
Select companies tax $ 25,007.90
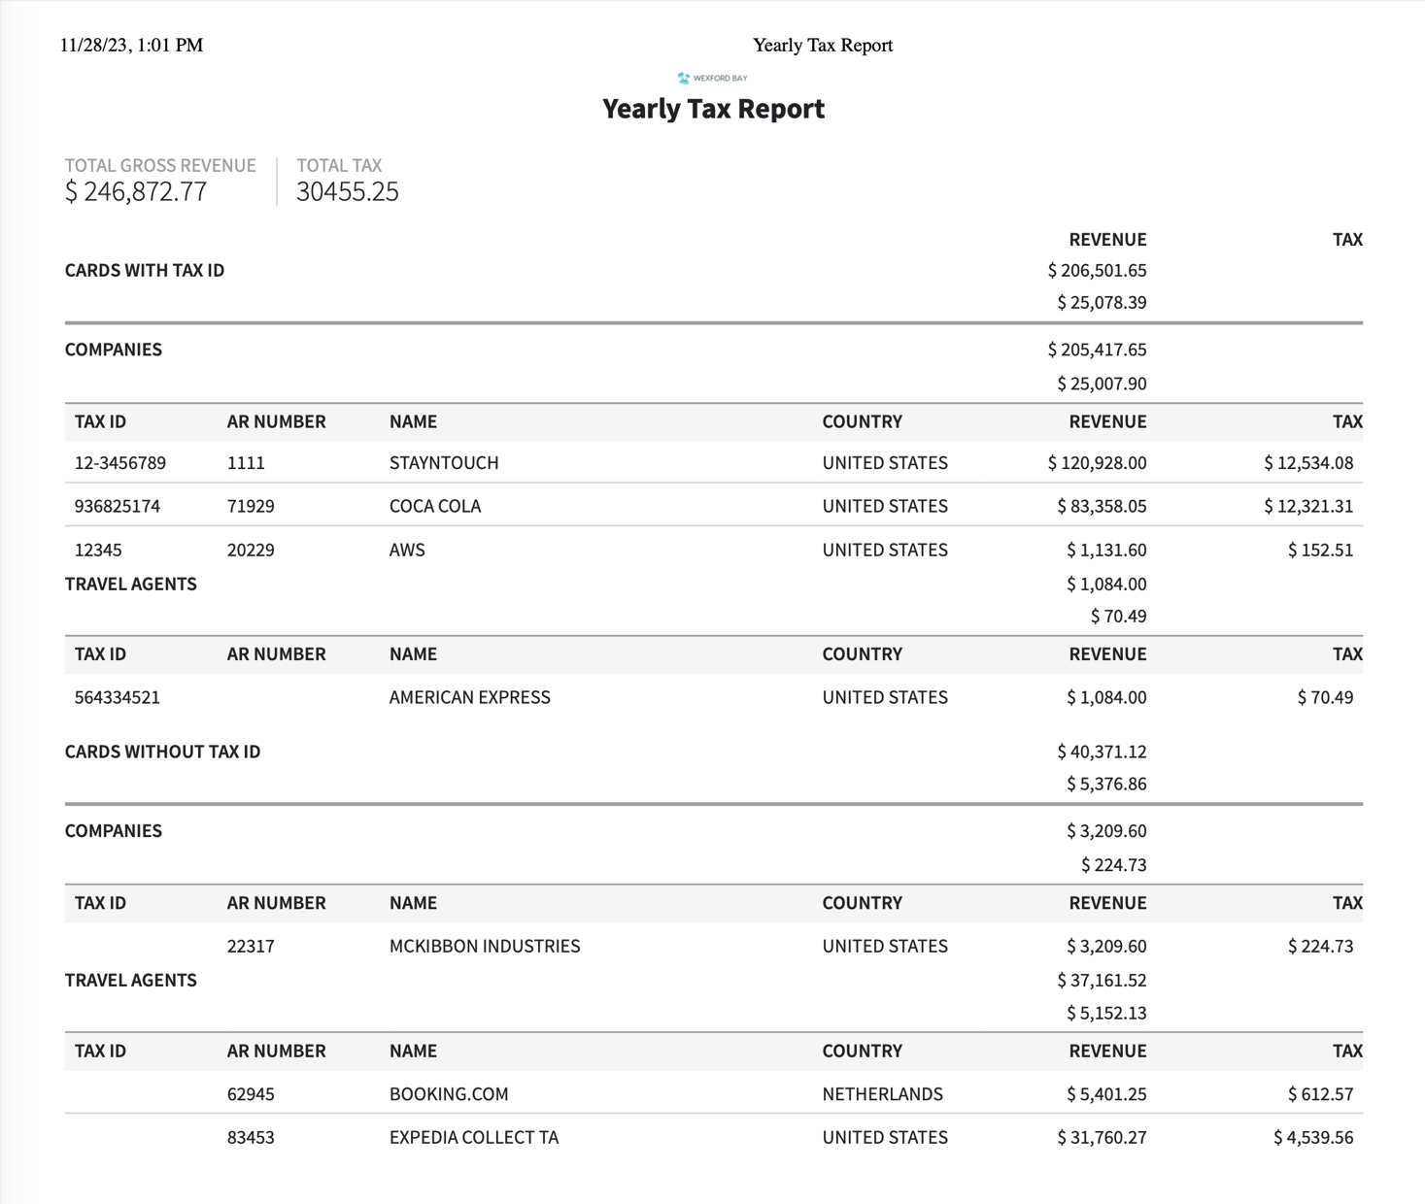click(1102, 383)
